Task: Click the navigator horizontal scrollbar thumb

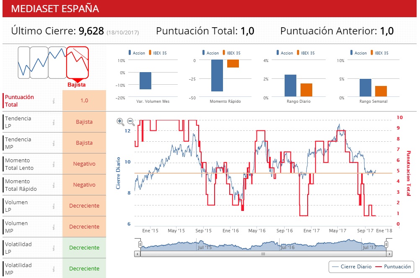Action: (x=263, y=254)
